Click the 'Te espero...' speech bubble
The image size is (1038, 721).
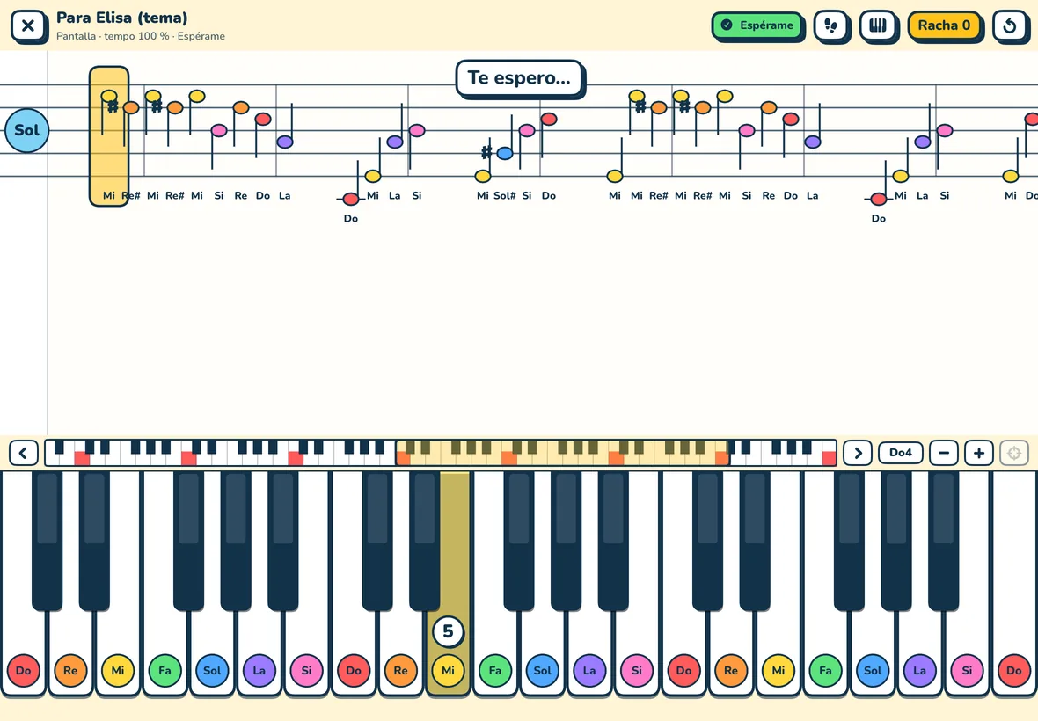point(520,79)
